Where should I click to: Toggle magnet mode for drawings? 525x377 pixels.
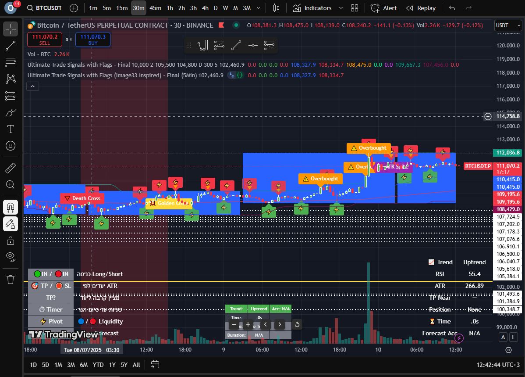click(11, 207)
